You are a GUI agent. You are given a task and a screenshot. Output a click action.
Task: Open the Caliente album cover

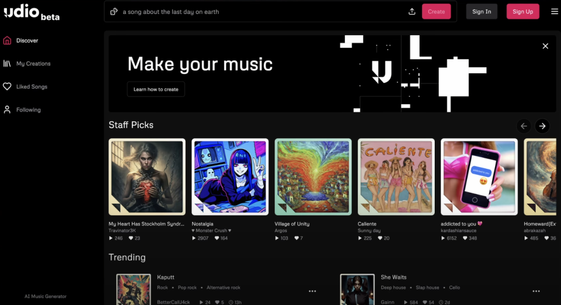(x=396, y=177)
